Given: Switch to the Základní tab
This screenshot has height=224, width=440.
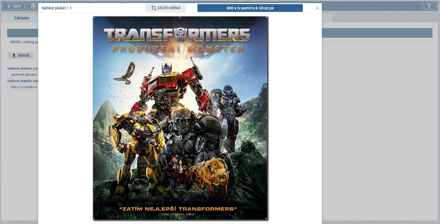Looking at the screenshot, I should 22,18.
